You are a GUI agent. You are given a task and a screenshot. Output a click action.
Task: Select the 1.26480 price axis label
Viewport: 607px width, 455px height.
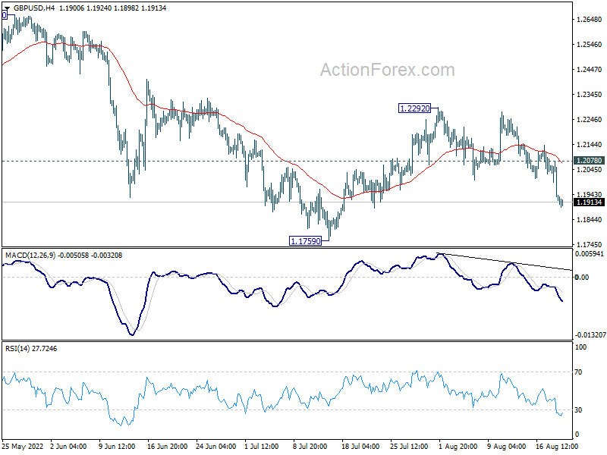click(x=590, y=20)
